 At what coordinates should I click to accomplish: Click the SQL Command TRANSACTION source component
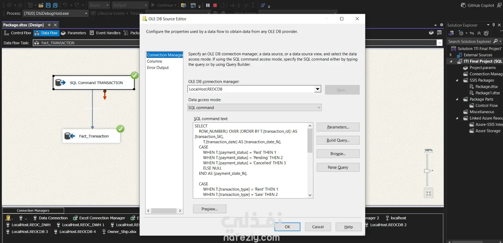[94, 83]
